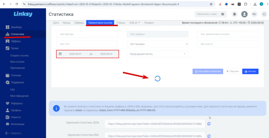Click the Все ГЕО filter field
The image size is (269, 138).
[87, 44]
